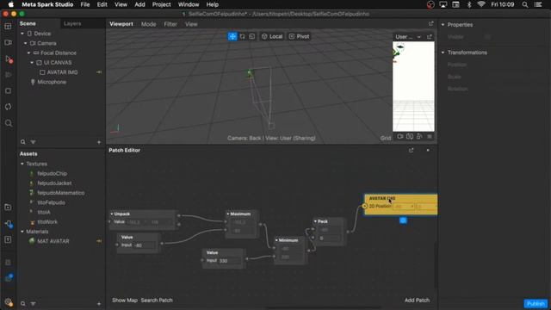Open viewport View menu

[191, 24]
